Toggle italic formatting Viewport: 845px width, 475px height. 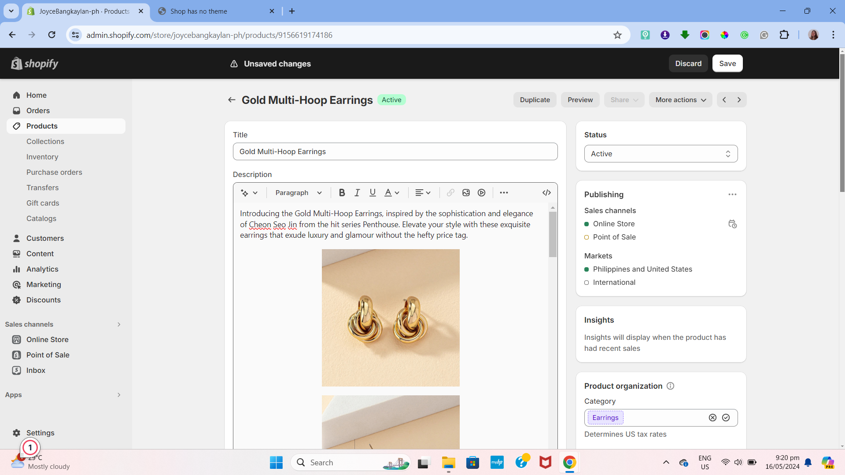[357, 193]
